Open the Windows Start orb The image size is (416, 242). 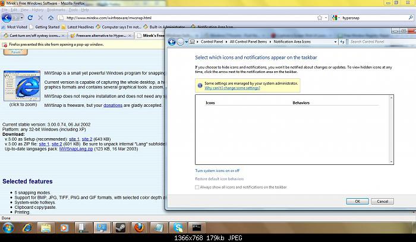[8, 228]
